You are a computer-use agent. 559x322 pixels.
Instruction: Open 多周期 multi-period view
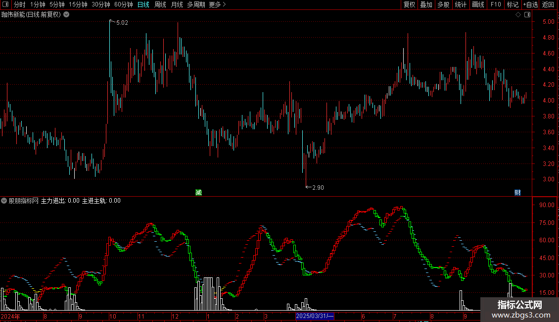(196, 4)
